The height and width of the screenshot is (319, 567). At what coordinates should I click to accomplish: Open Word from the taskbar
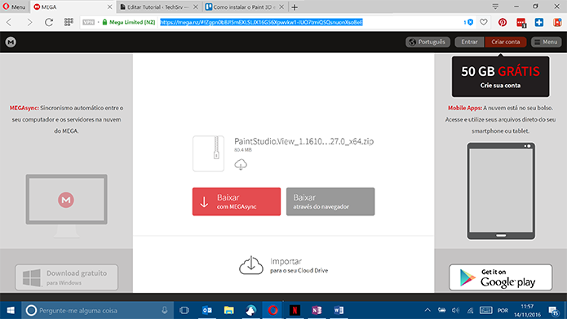click(339, 310)
